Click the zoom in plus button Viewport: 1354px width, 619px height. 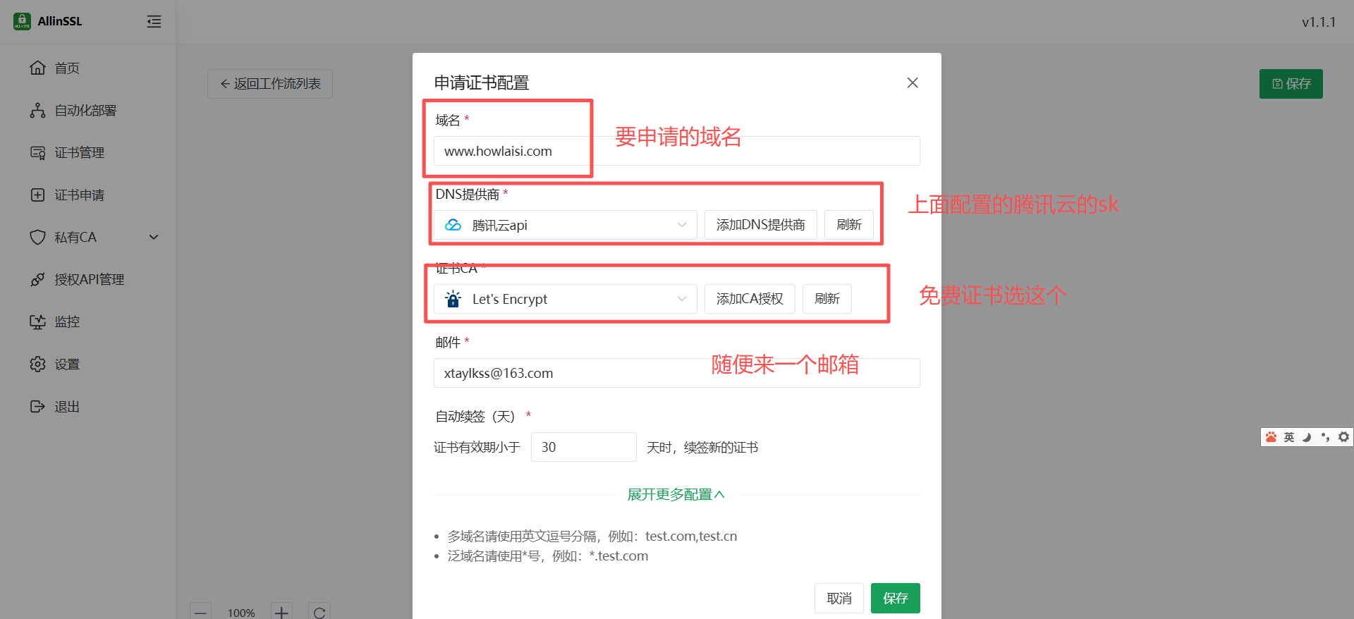(281, 612)
